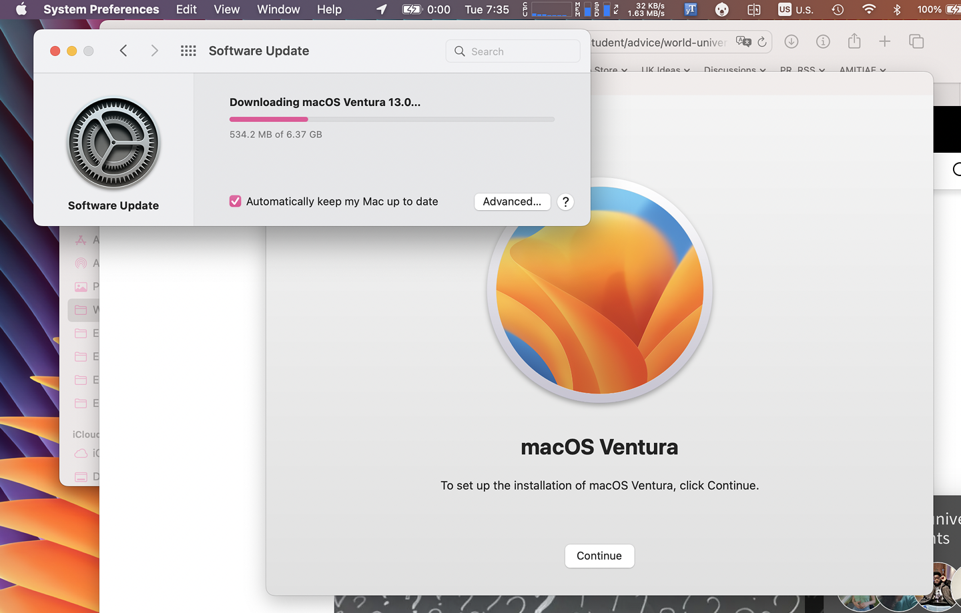The height and width of the screenshot is (613, 961).
Task: Click the Safari info circle icon
Action: 823,41
